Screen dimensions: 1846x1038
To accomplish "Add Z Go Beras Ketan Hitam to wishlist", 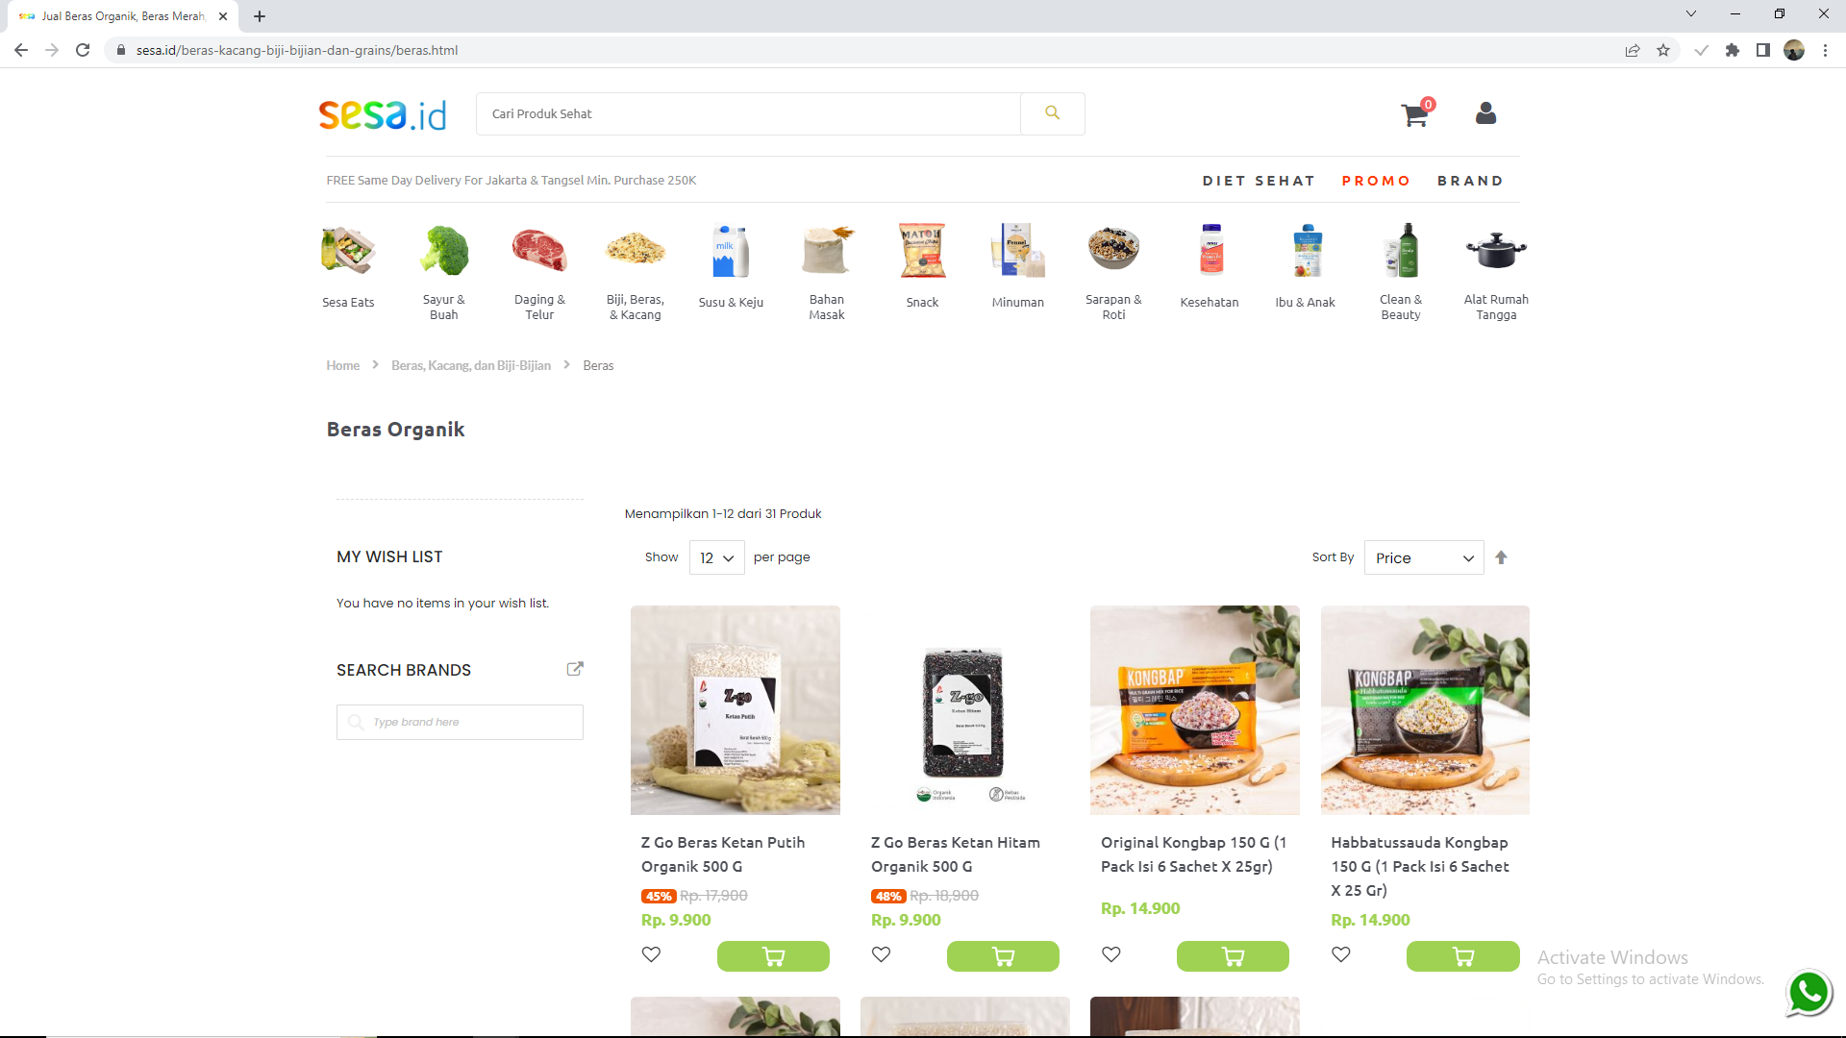I will coord(881,954).
